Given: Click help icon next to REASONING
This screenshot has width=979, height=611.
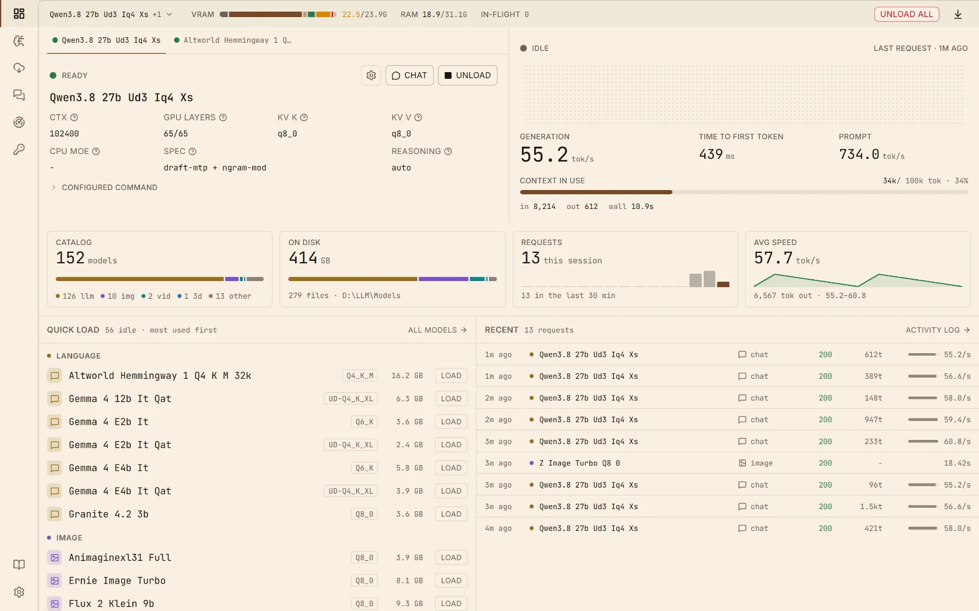Looking at the screenshot, I should click(x=448, y=152).
